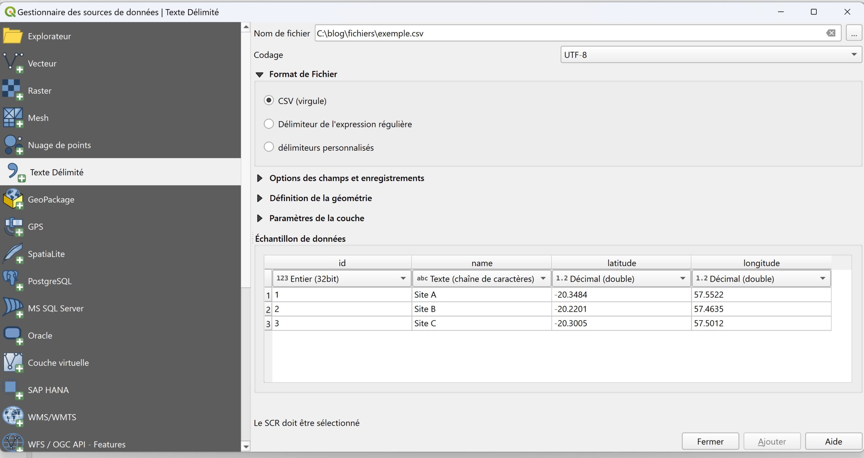Click the SpatiaLite feather icon
The width and height of the screenshot is (864, 458).
pyautogui.click(x=13, y=253)
